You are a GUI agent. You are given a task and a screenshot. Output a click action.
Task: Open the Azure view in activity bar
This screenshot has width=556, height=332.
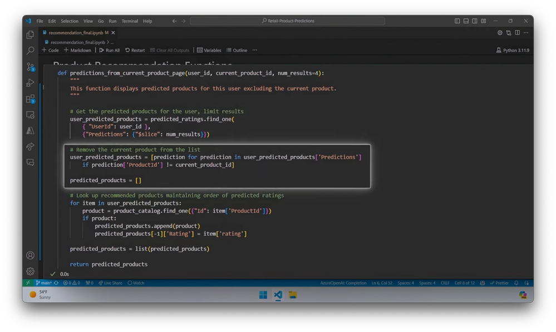(30, 131)
